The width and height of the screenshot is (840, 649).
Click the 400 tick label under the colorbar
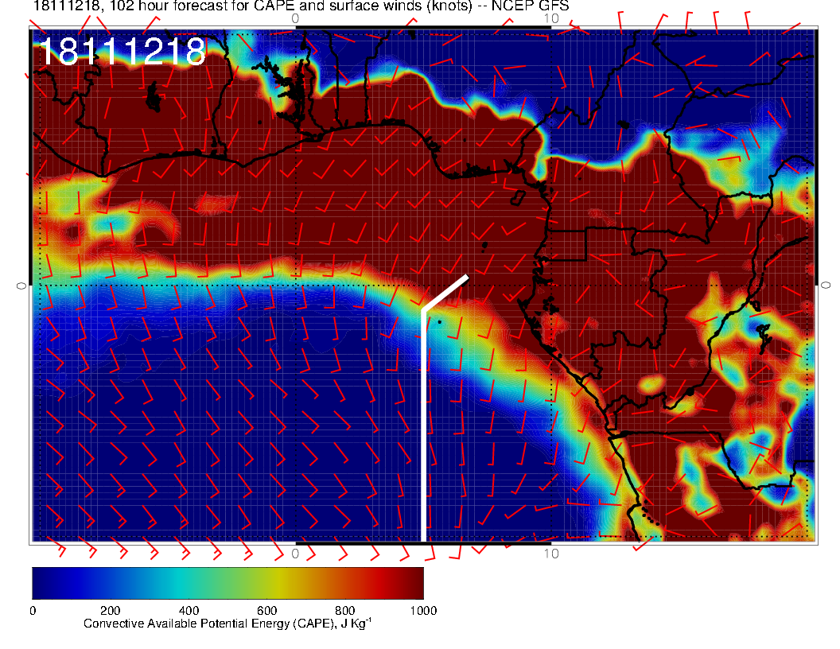pyautogui.click(x=189, y=611)
